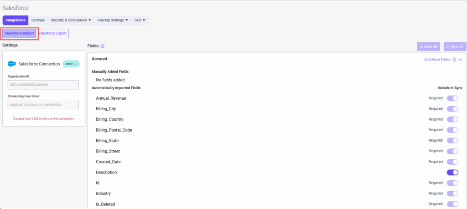The height and width of the screenshot is (209, 467).
Task: Toggle Billing_State sync switch
Action: (x=452, y=141)
